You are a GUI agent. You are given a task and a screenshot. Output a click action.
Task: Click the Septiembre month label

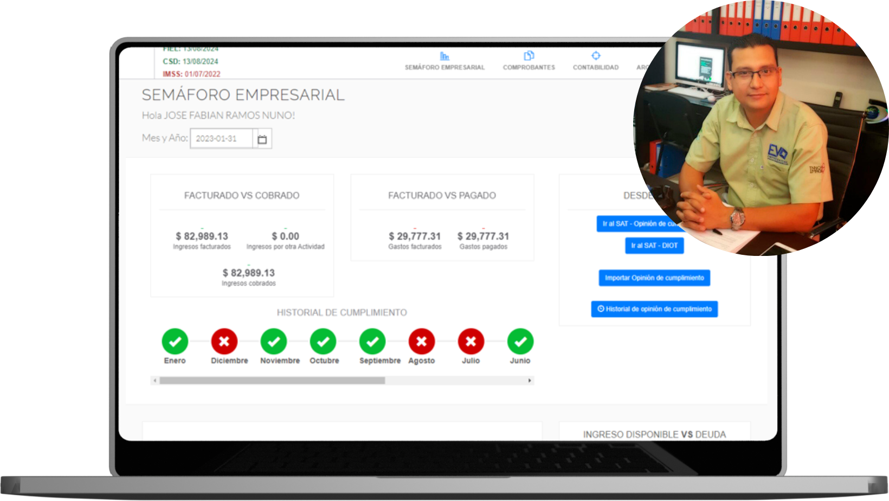tap(380, 361)
